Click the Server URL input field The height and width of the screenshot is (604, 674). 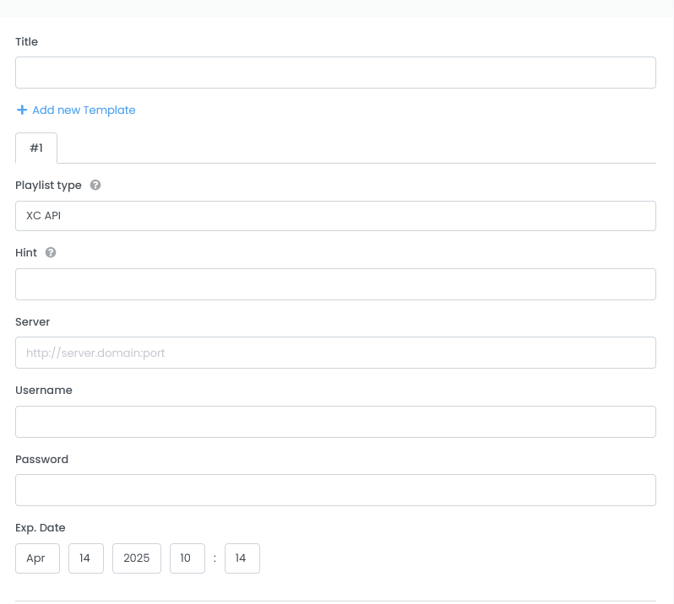point(335,353)
